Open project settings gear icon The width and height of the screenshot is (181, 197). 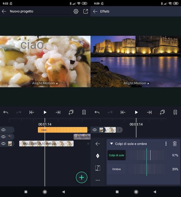point(76,11)
